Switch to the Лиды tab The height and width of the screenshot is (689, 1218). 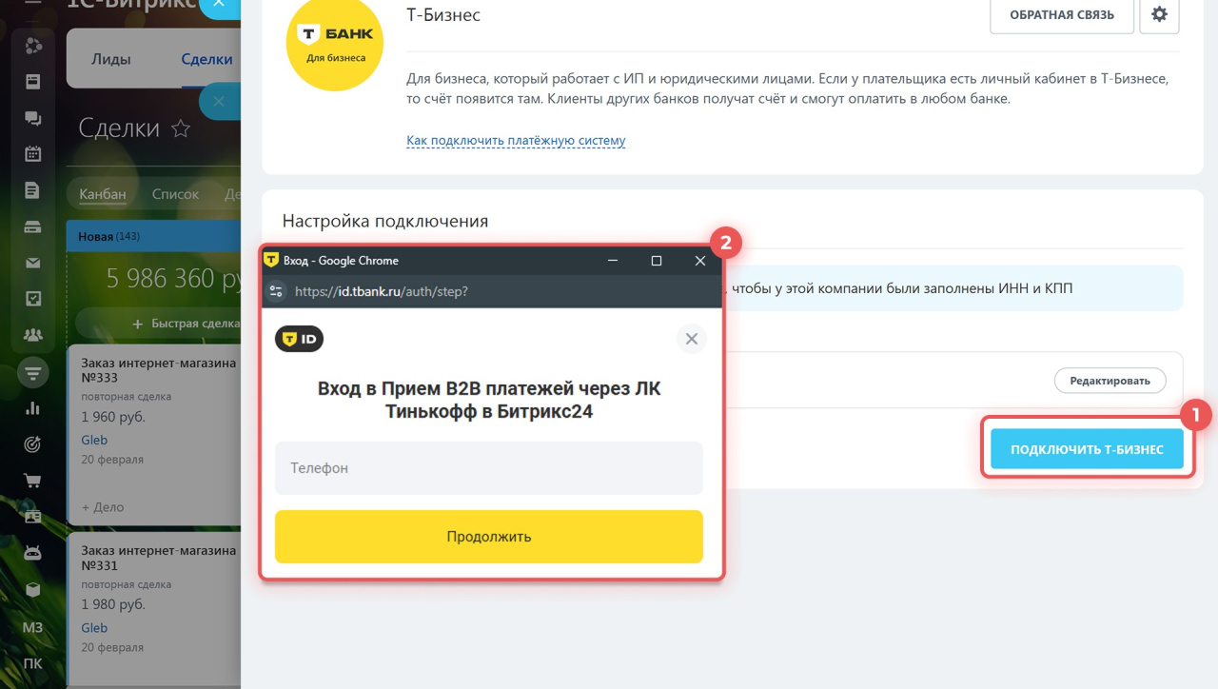(111, 59)
